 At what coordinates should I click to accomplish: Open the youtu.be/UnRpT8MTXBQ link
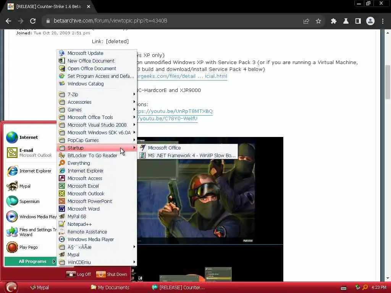(175, 111)
